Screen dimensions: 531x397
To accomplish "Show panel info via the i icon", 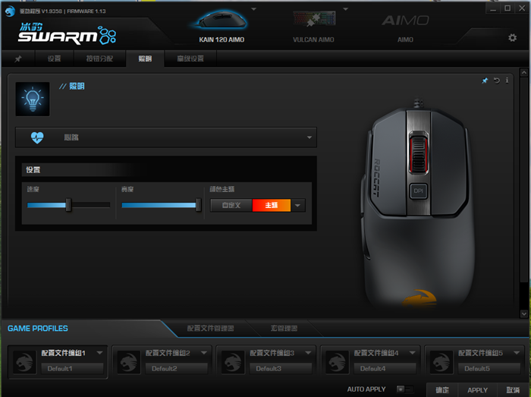I will pyautogui.click(x=506, y=80).
